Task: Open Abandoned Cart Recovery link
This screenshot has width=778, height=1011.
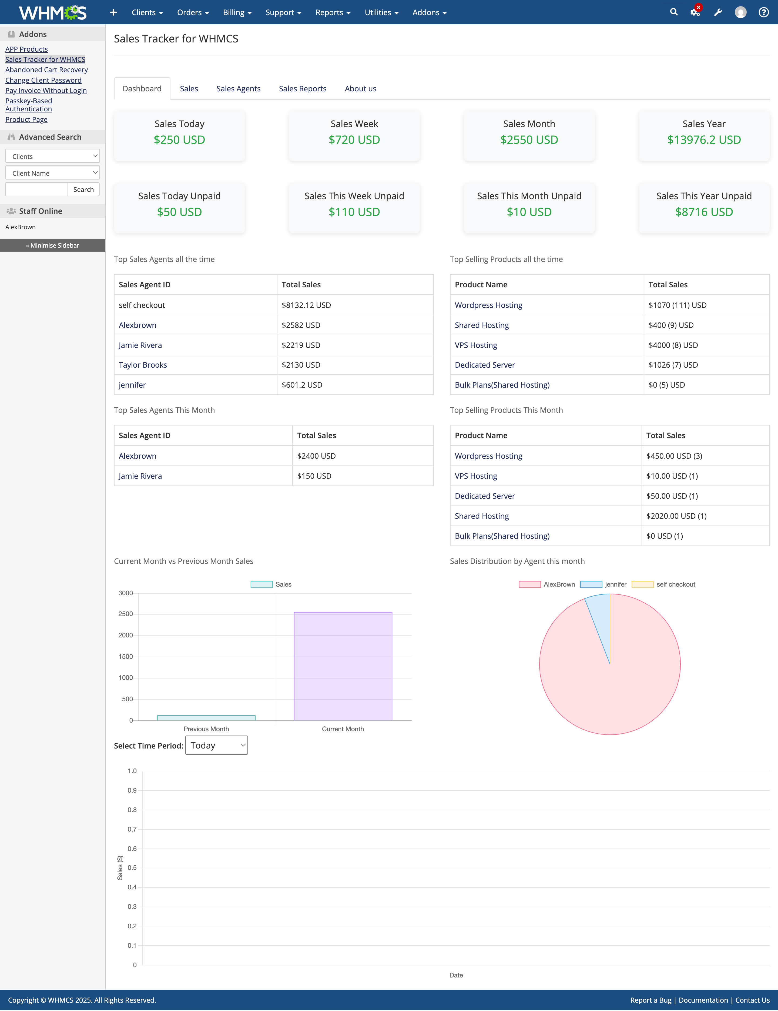Action: [46, 70]
